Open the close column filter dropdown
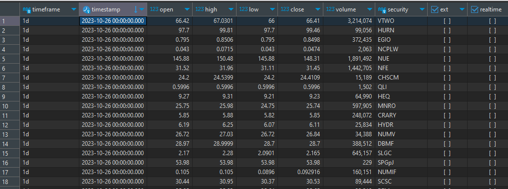The height and width of the screenshot is (189, 508). tap(318, 9)
